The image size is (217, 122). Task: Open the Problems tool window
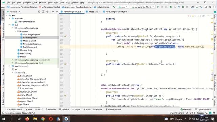click(x=51, y=109)
